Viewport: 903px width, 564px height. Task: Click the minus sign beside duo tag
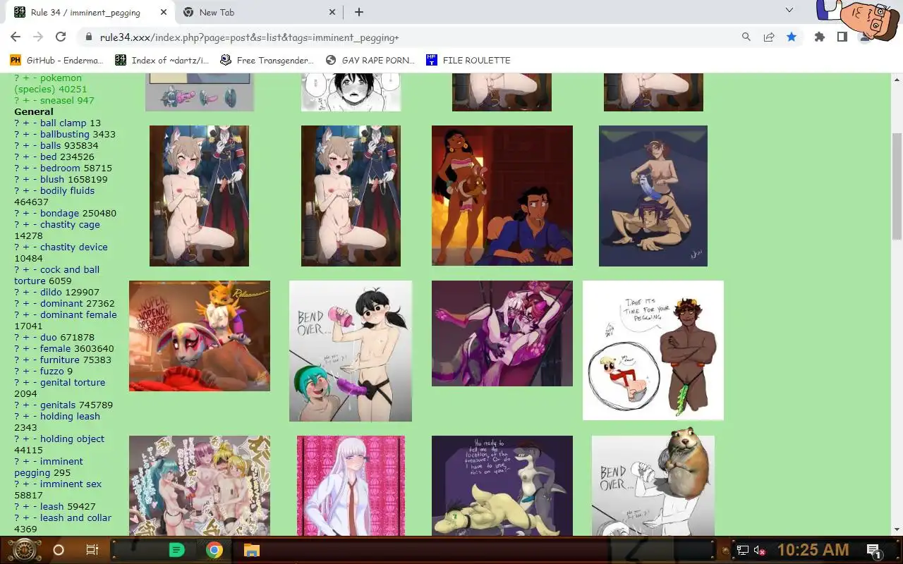(x=35, y=337)
